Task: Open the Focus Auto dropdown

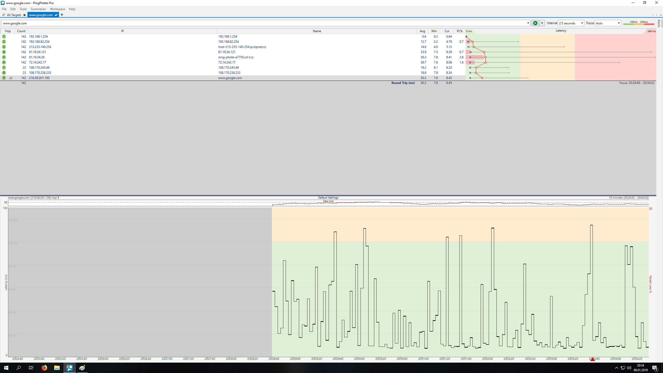Action: point(618,23)
